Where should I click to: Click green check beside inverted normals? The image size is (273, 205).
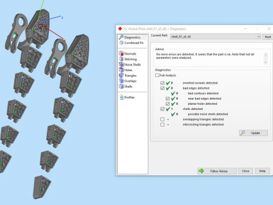pos(168,83)
